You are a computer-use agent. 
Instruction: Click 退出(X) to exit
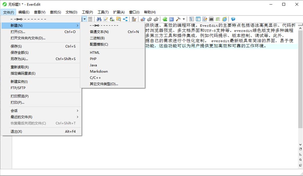pos(41,132)
